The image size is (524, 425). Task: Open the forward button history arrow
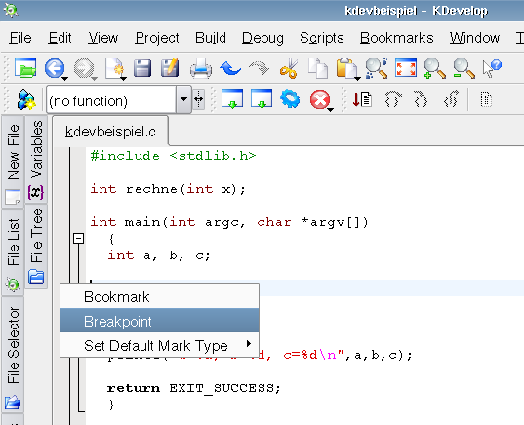point(95,78)
